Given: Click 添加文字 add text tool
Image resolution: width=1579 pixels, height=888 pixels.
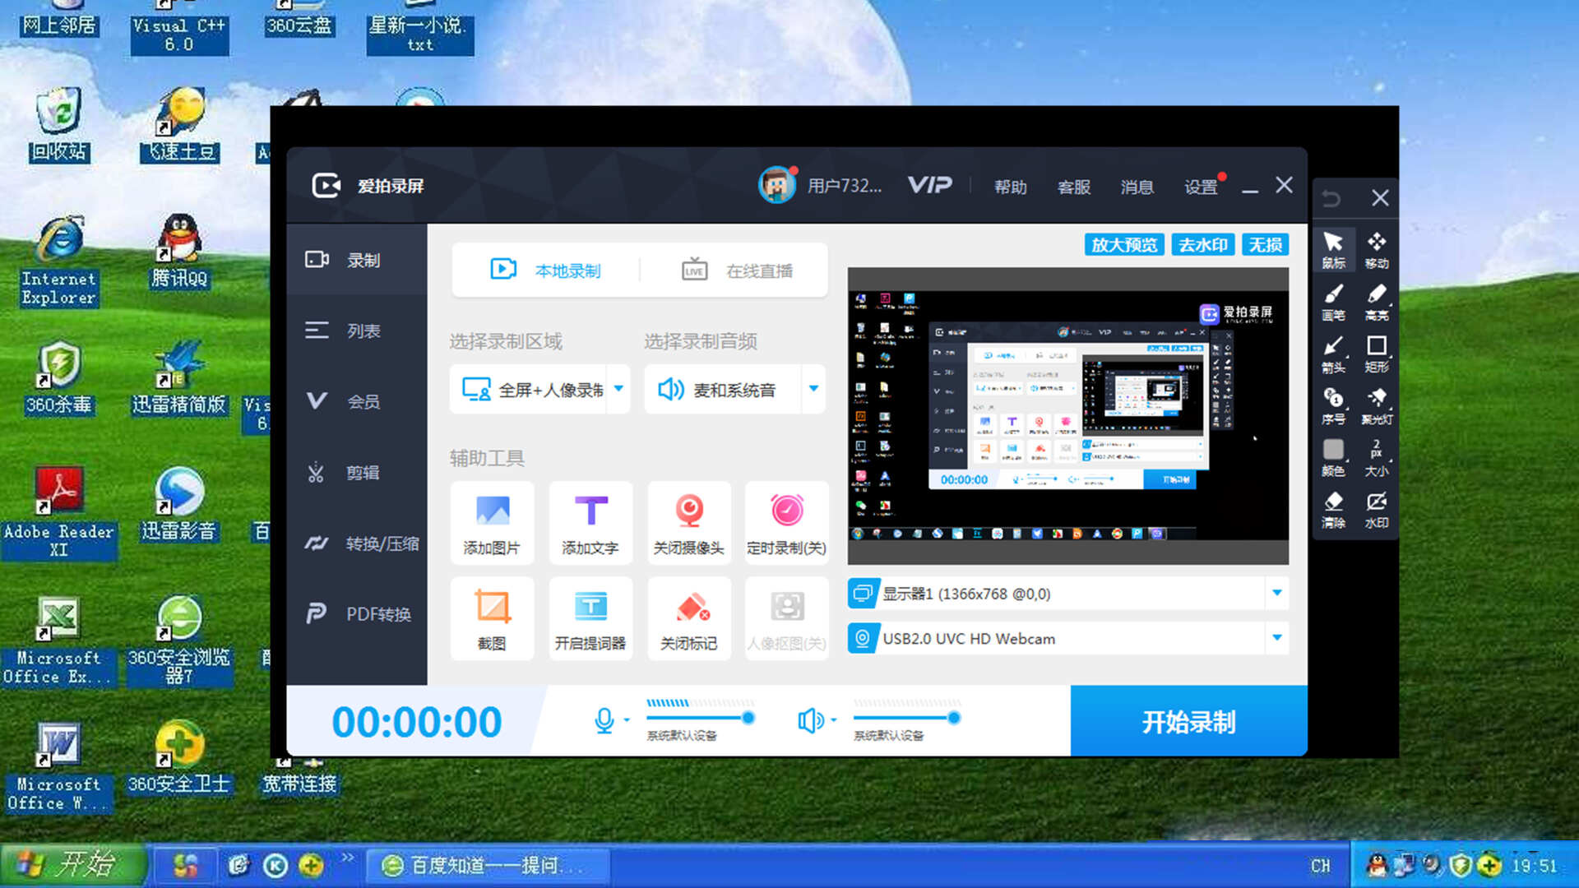Looking at the screenshot, I should click(x=590, y=523).
